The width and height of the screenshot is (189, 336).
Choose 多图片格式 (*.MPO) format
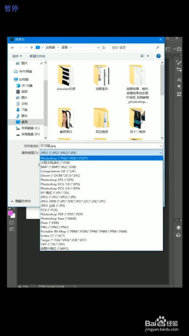point(101,249)
